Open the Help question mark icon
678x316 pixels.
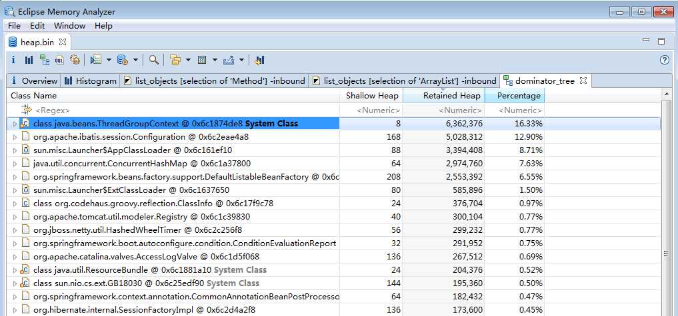coord(665,60)
